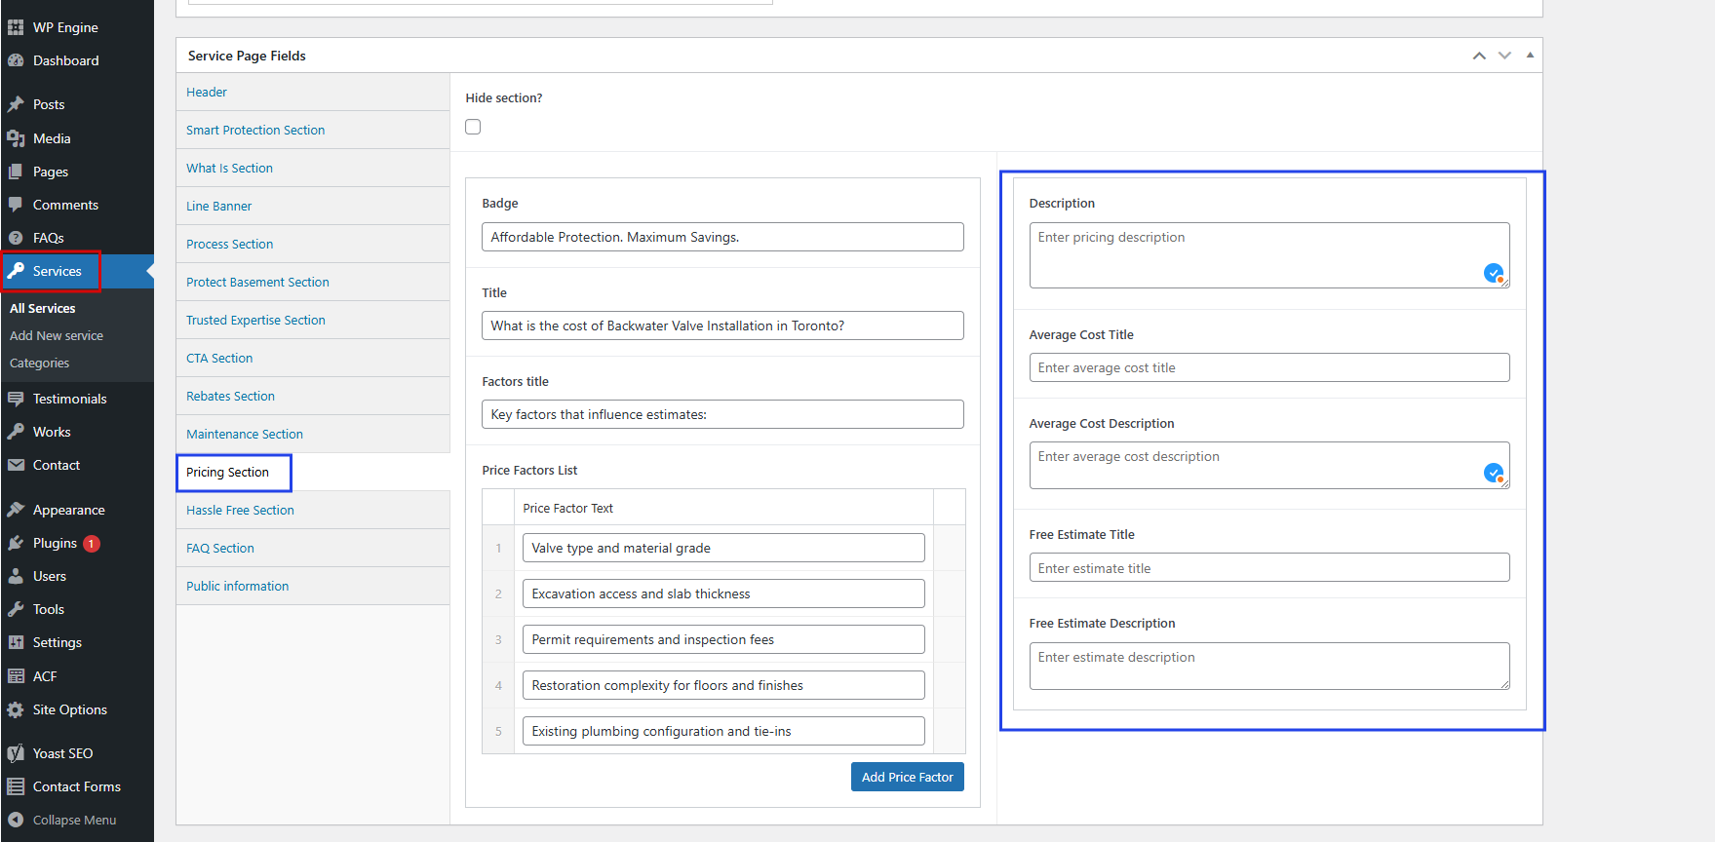Move Service Page Fields panel down
Screen dimensions: 1715x842
point(1504,56)
